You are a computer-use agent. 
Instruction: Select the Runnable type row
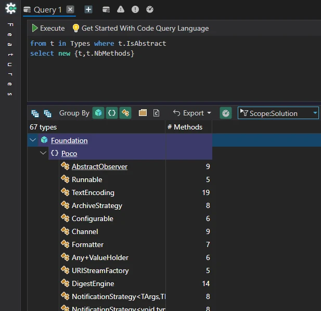pos(135,179)
